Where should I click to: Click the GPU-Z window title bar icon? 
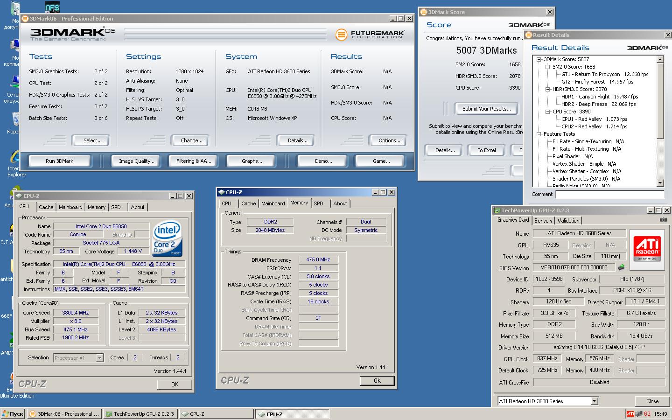(x=497, y=210)
